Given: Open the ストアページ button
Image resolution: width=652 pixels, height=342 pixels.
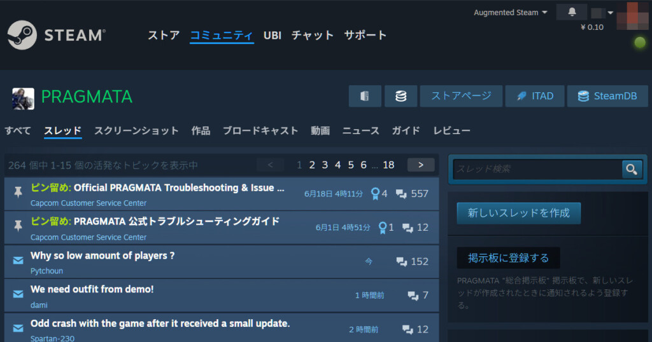Looking at the screenshot, I should pyautogui.click(x=461, y=96).
